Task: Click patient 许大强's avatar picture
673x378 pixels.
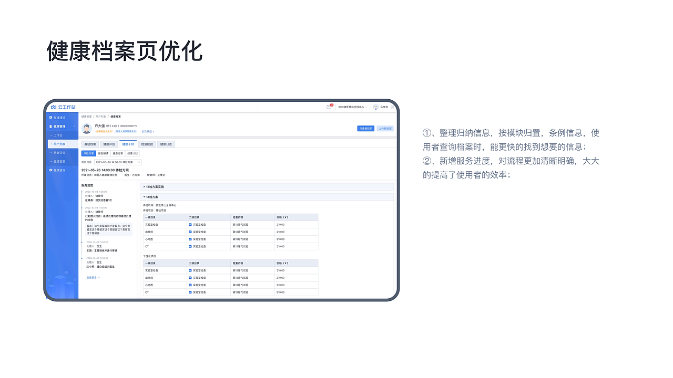Action: tap(87, 129)
